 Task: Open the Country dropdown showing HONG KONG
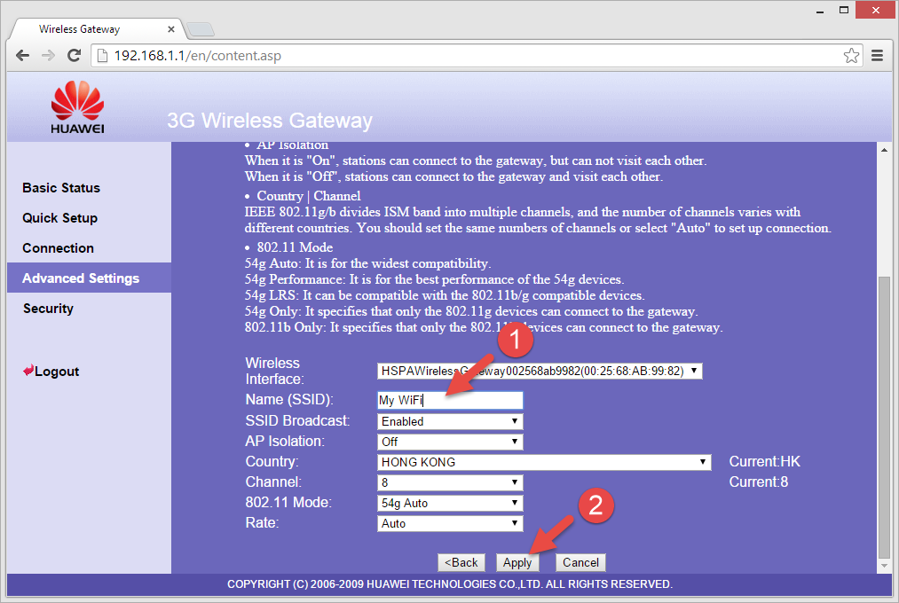coord(544,462)
